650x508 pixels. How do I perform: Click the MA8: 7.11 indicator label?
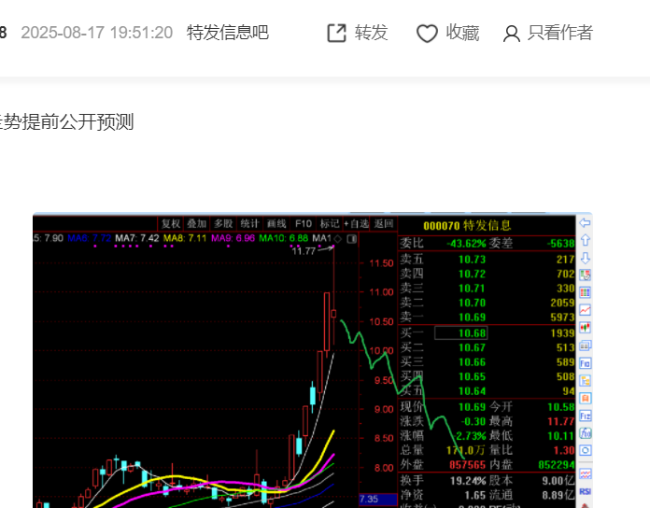185,238
